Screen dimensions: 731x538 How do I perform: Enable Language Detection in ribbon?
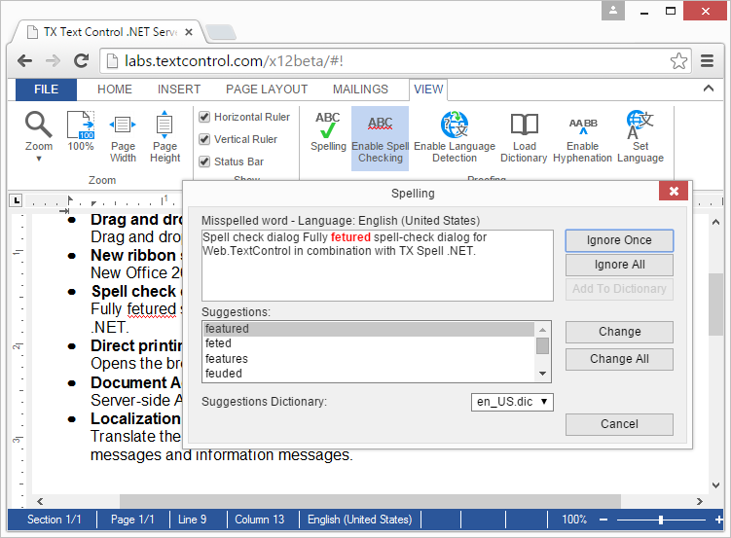pos(455,137)
